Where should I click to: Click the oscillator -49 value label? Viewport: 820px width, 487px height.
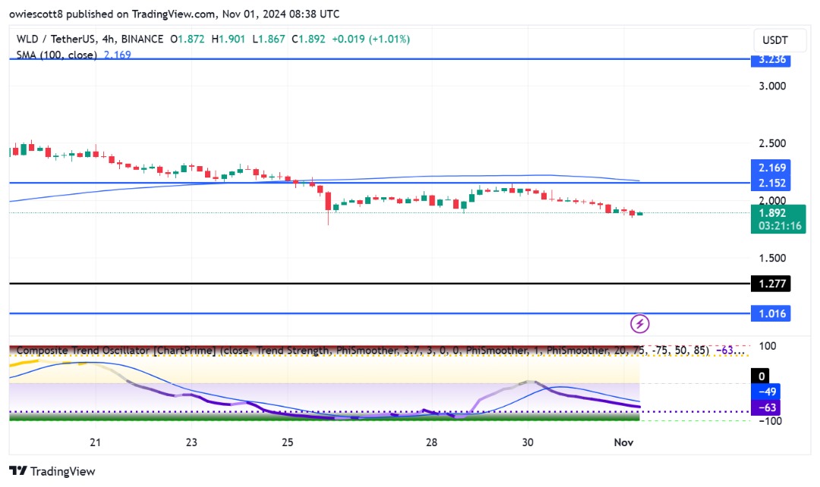[x=766, y=392]
